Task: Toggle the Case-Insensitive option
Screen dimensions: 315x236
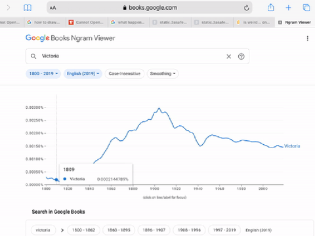Action: click(x=125, y=73)
